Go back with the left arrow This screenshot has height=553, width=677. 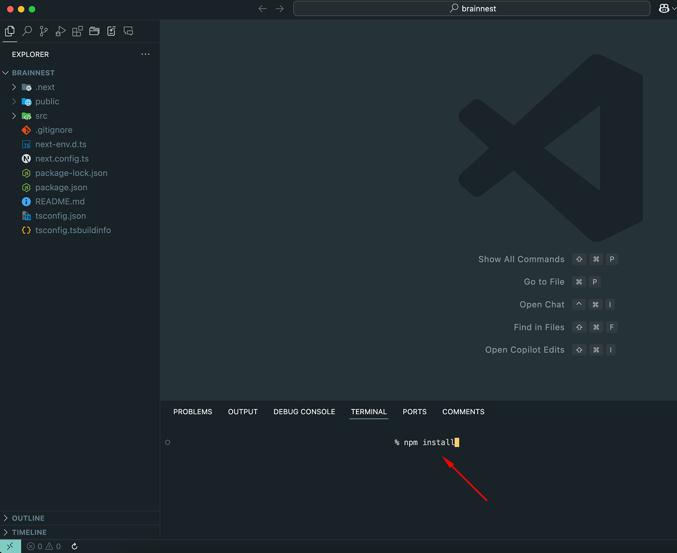click(263, 9)
